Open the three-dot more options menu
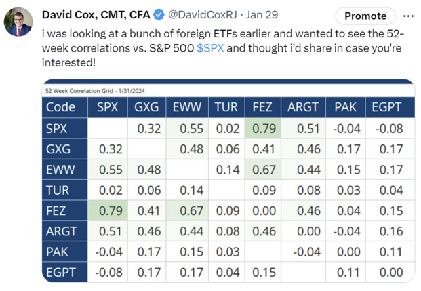 [x=407, y=15]
